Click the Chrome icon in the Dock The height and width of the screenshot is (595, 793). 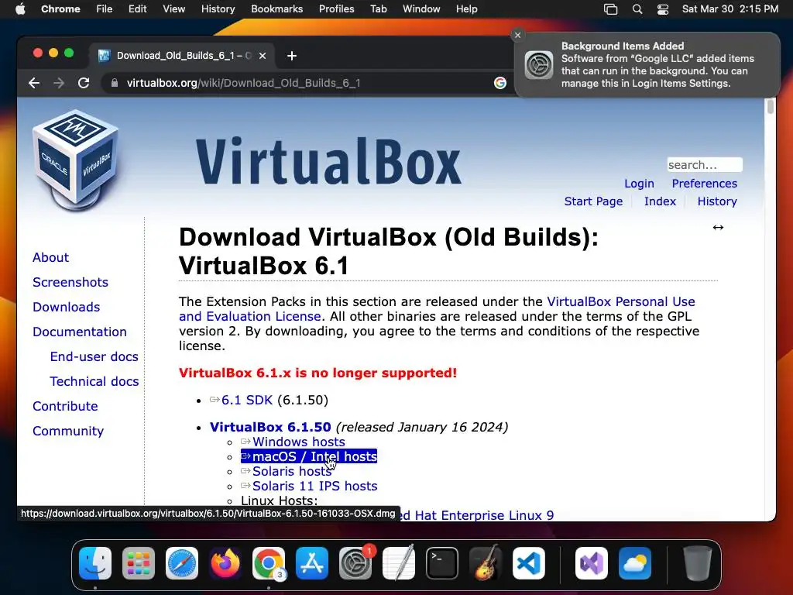coord(269,563)
